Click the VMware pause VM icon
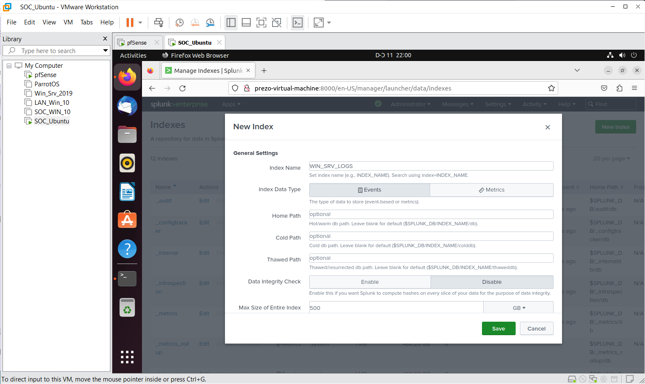Screen dimensions: 645x384 pos(130,23)
